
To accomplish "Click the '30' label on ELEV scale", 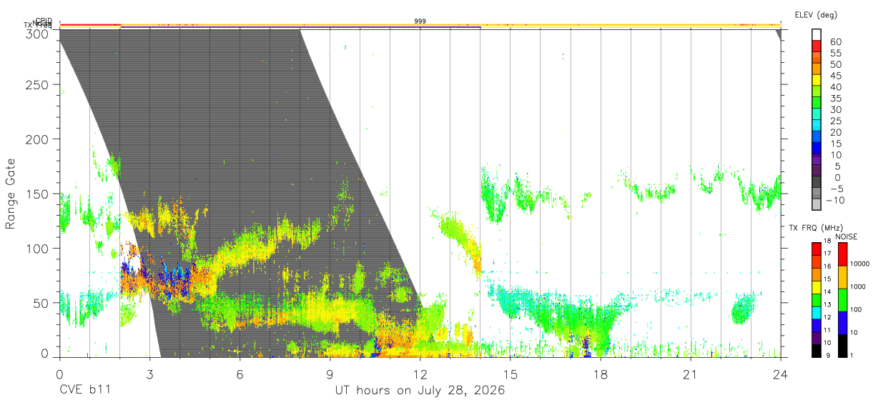I will 836,109.
